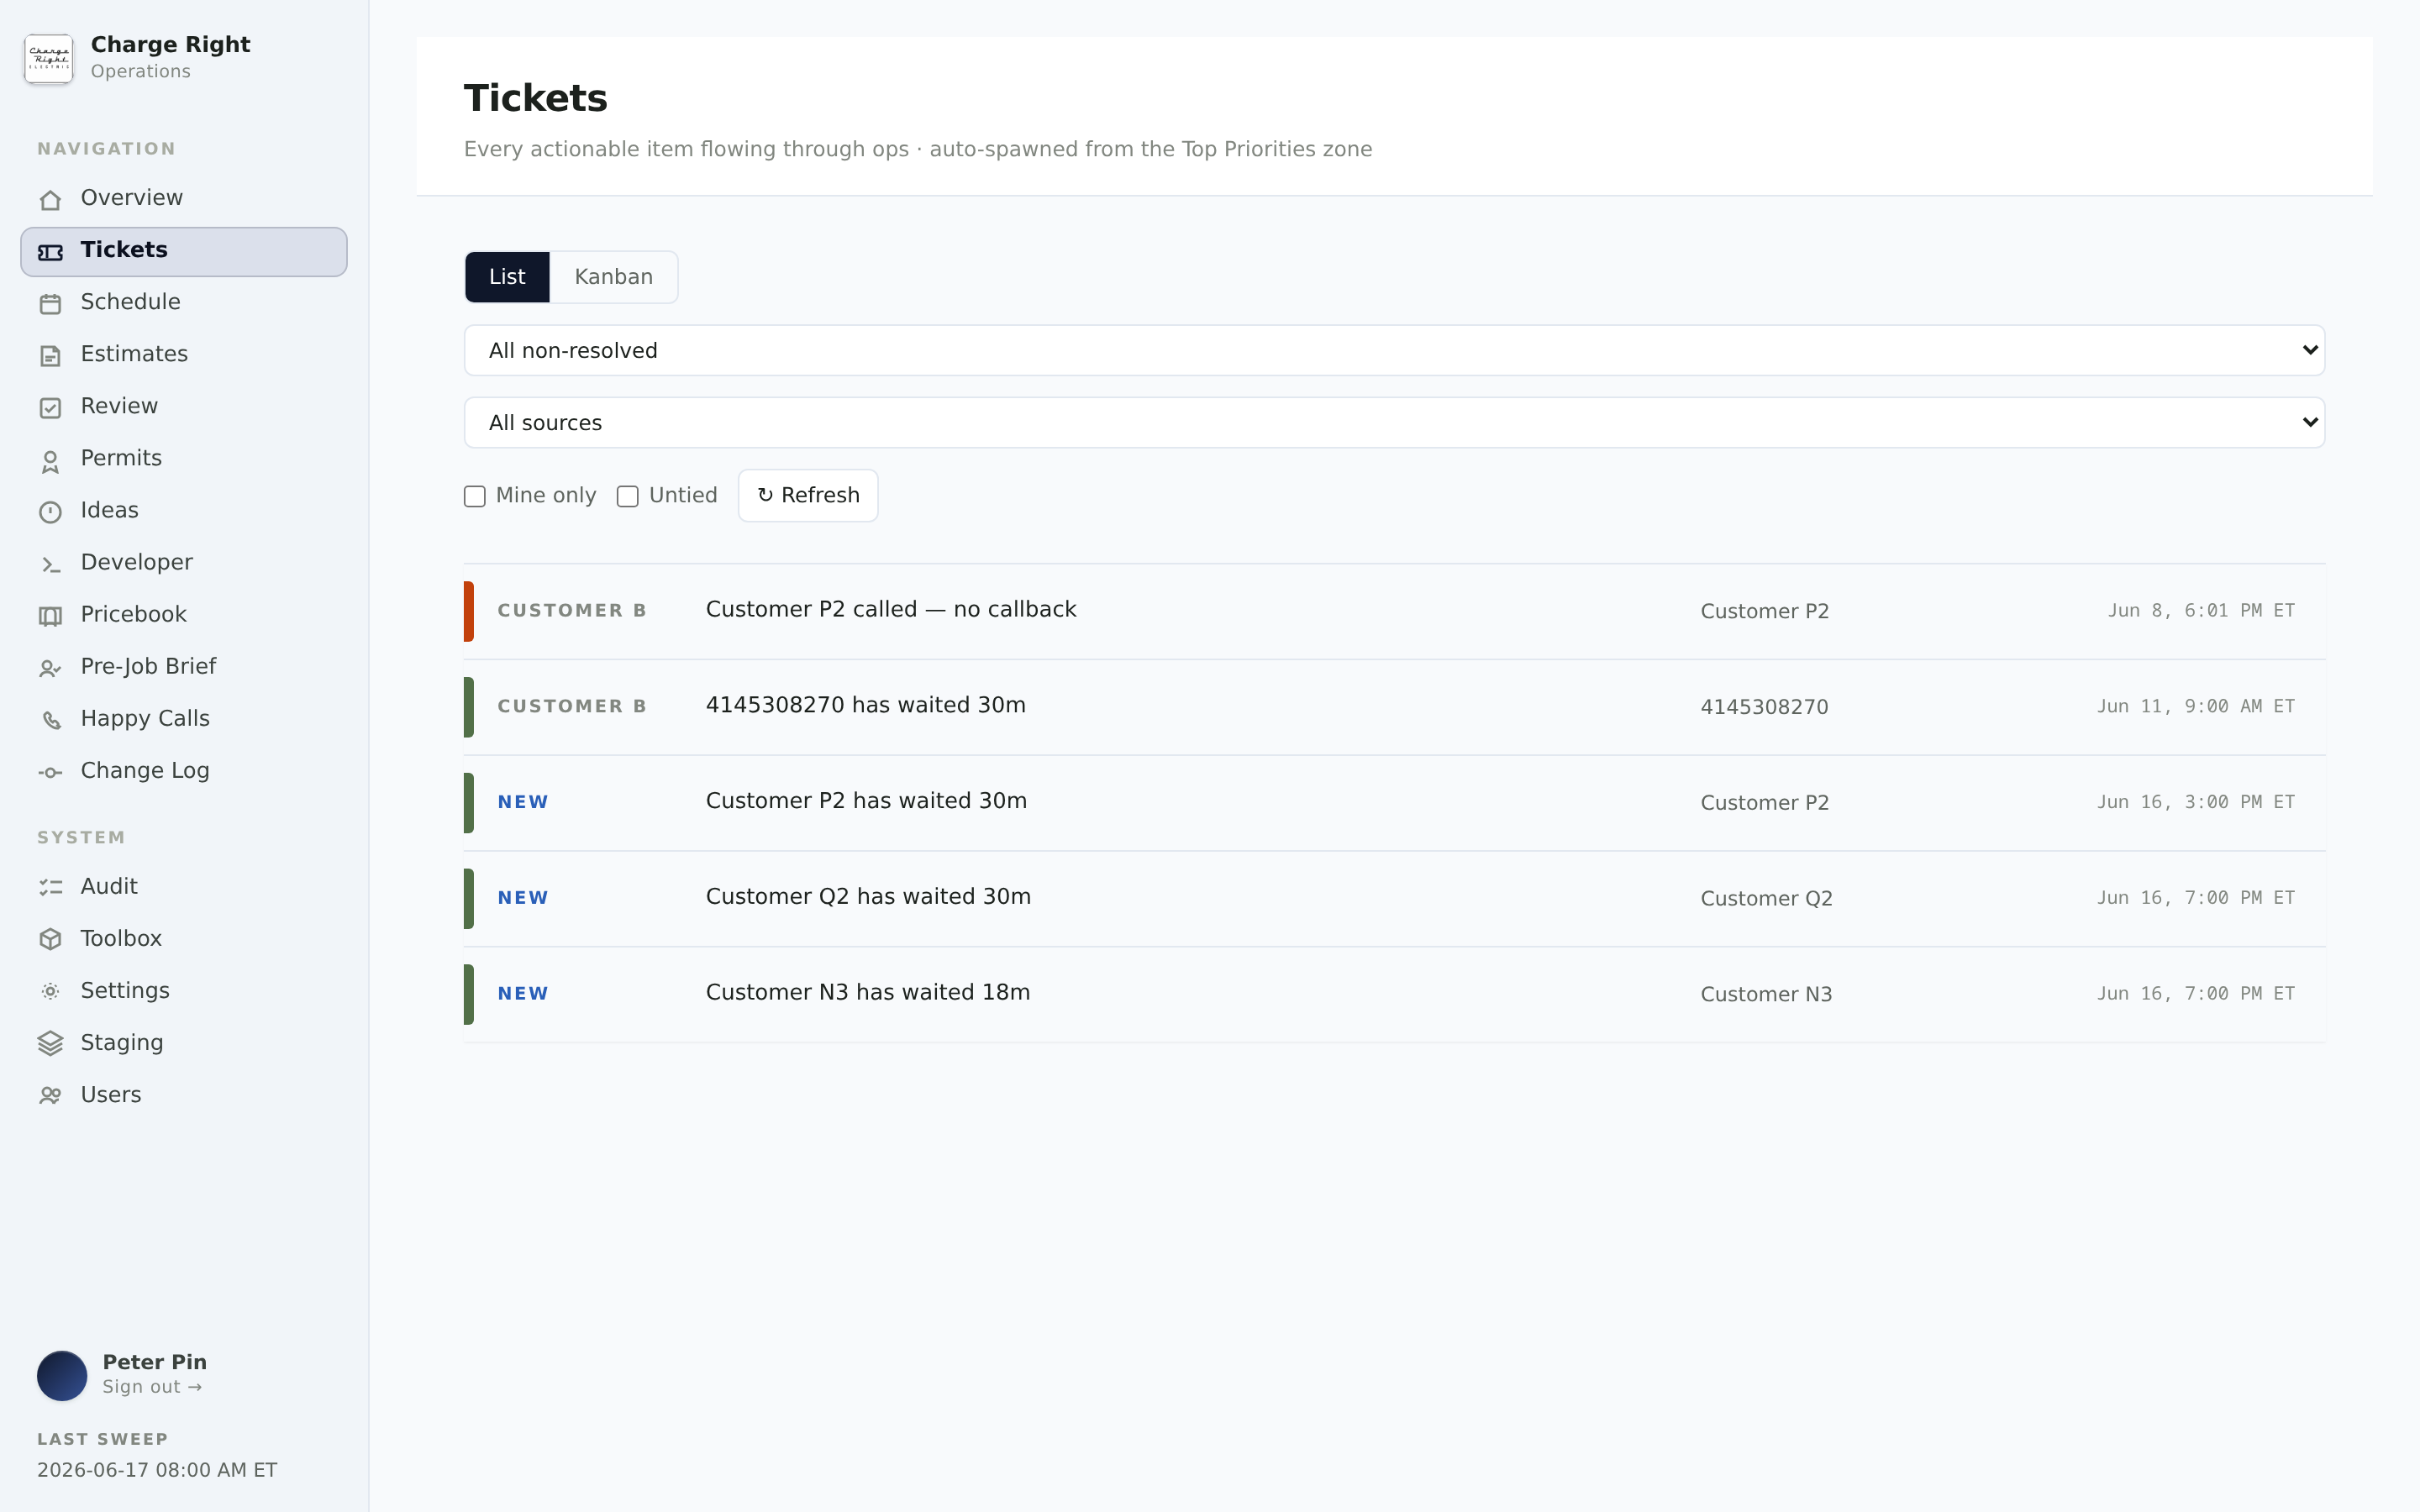Click the Settings gear icon
Screen dimensions: 2420x1512
[50, 991]
